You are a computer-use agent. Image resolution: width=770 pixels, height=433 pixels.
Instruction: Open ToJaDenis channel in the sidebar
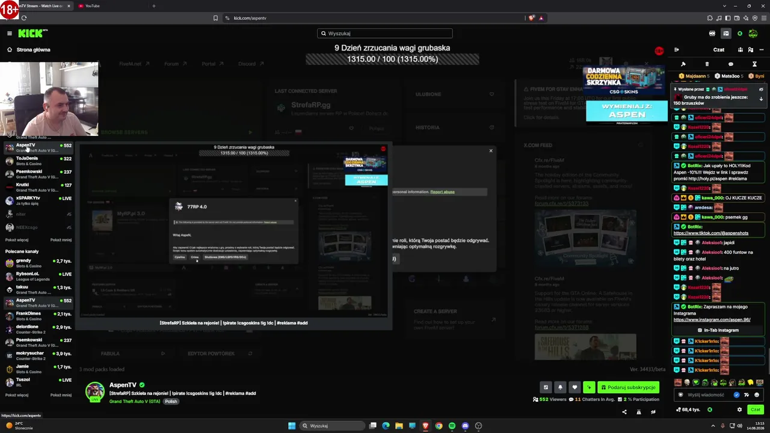point(37,161)
